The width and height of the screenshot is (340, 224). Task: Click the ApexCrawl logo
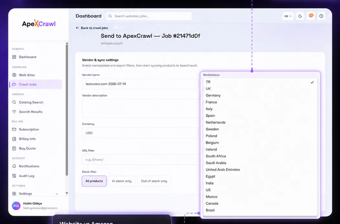point(39,24)
